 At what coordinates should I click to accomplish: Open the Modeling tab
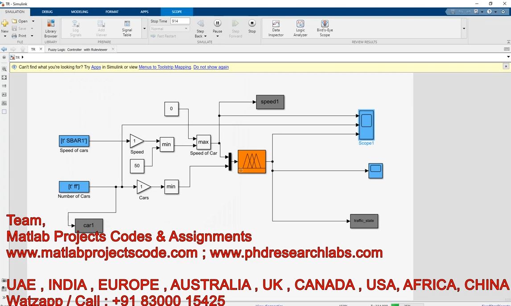pos(79,12)
